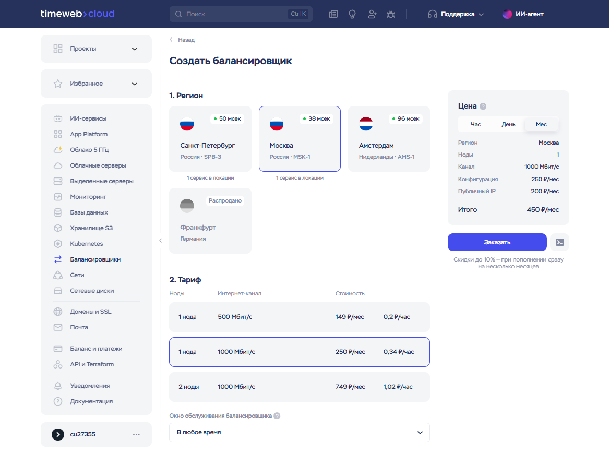Click the bug report icon
The height and width of the screenshot is (451, 609).
tap(391, 14)
